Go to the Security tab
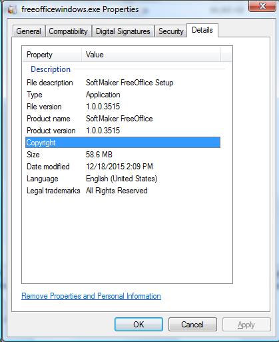This screenshot has width=279, height=342. [x=170, y=31]
